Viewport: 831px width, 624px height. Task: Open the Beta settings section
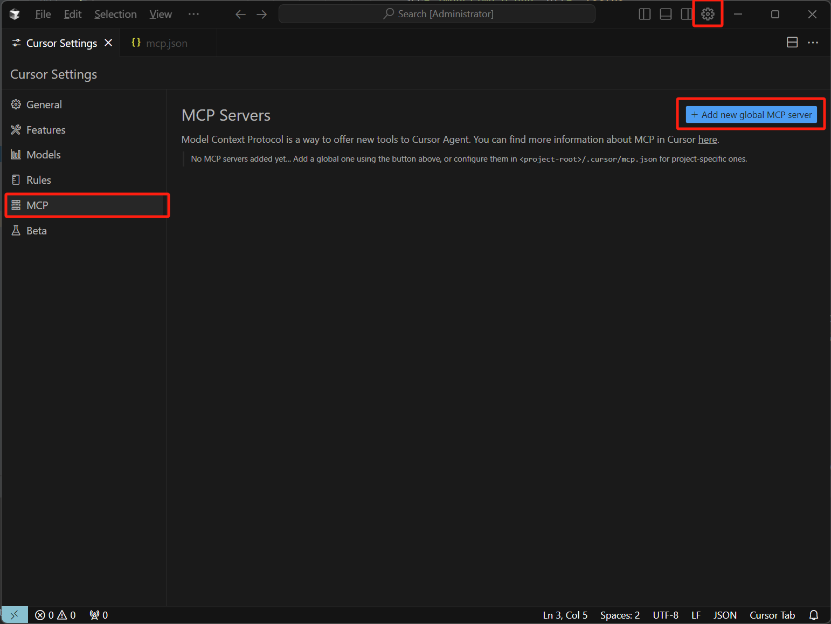[37, 231]
